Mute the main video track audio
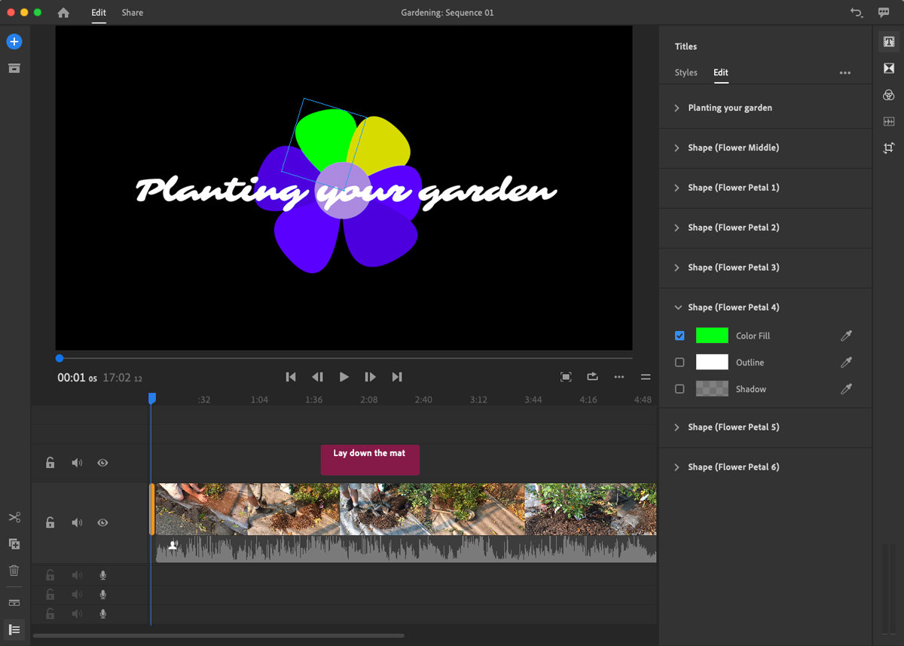 point(76,522)
